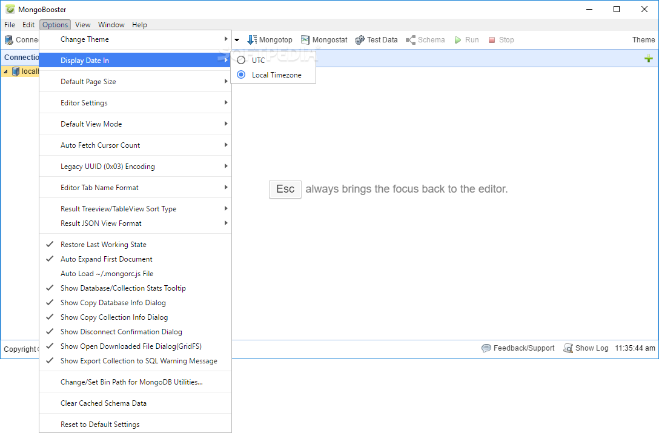Open the Display Date In submenu
The height and width of the screenshot is (433, 659).
(x=135, y=61)
